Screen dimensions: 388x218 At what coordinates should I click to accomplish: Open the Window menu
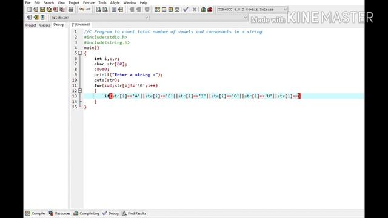coord(130,2)
